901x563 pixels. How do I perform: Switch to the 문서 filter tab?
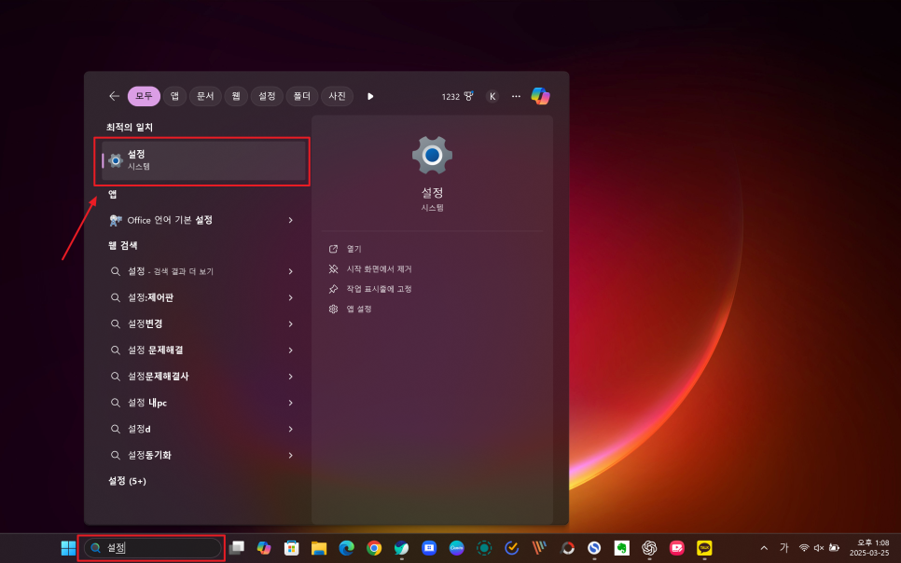pyautogui.click(x=205, y=96)
